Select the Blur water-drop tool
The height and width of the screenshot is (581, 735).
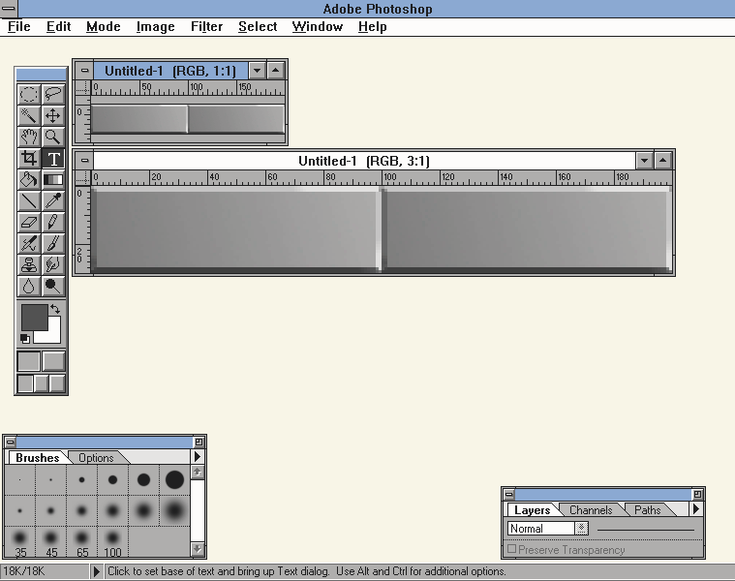29,287
